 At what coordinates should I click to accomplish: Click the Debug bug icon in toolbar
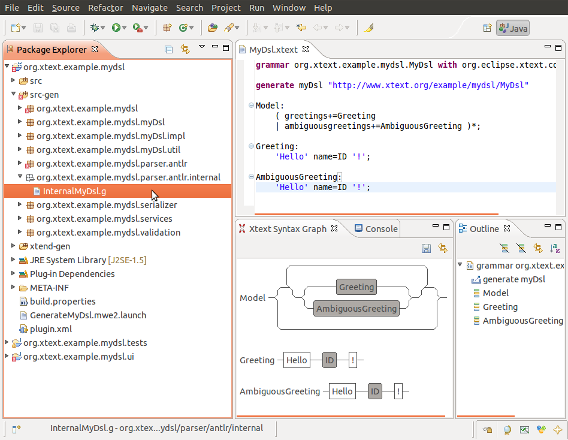tap(95, 28)
